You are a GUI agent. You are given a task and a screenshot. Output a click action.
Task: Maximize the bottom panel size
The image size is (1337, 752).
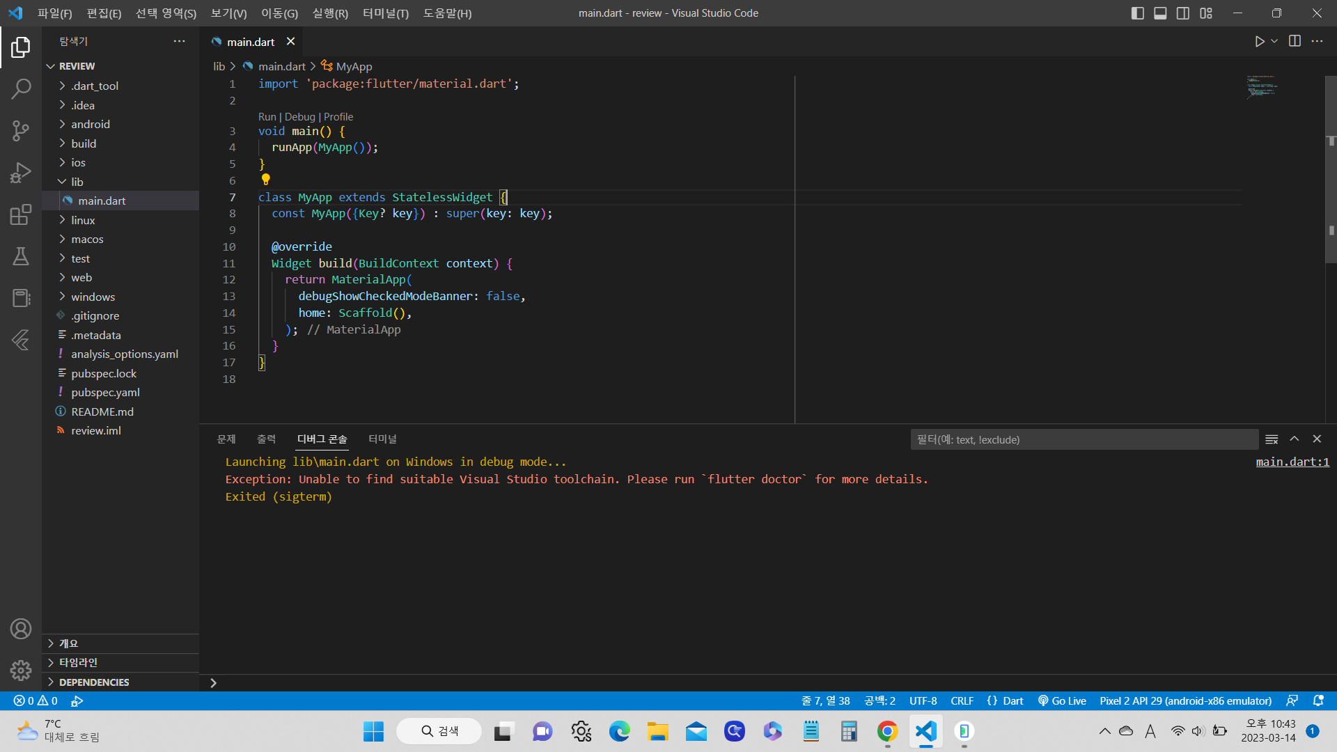tap(1295, 439)
